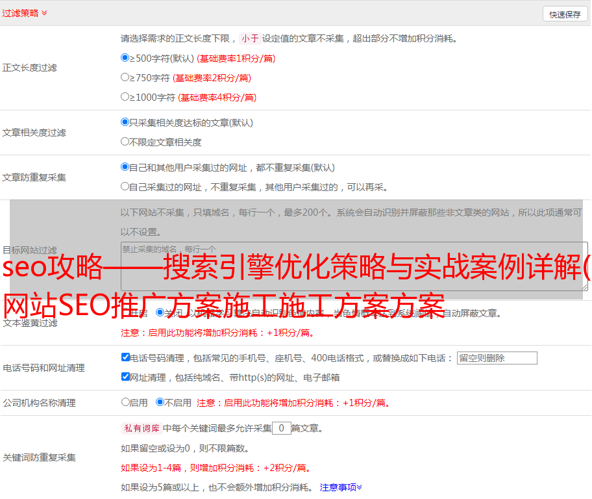Choose 自己采集过的网址 no-repeat option
The height and width of the screenshot is (499, 592).
tap(125, 186)
